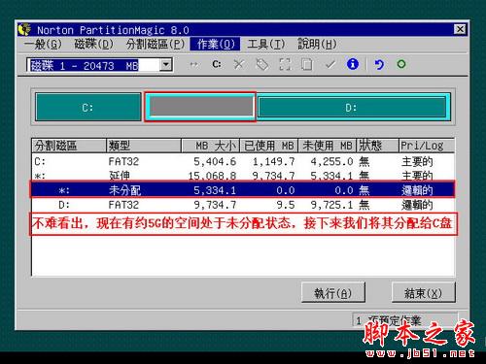The height and width of the screenshot is (364, 486).
Task: Click the 9.5 used value
Action: 286,205
